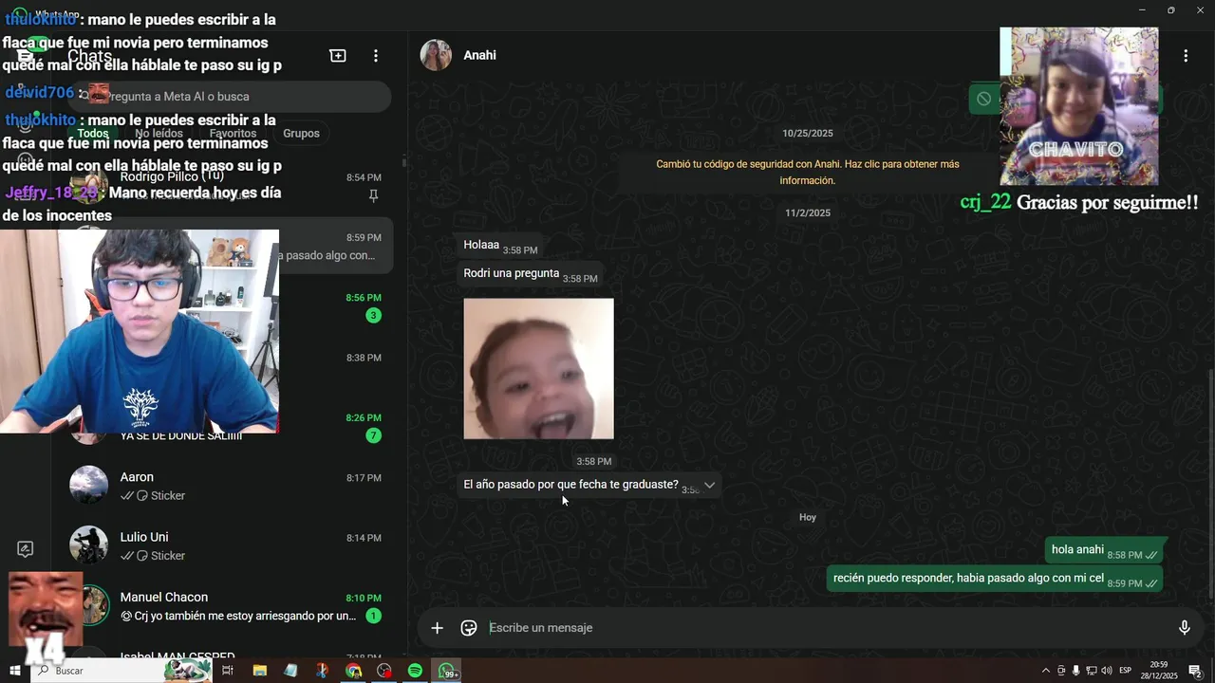Open the emoji and sticker picker
The image size is (1215, 683).
tap(469, 628)
